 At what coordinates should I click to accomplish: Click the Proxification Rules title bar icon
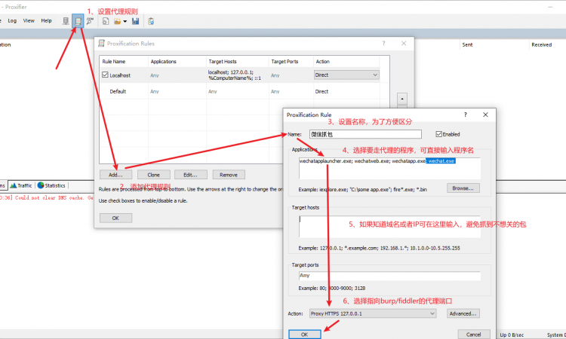point(101,43)
